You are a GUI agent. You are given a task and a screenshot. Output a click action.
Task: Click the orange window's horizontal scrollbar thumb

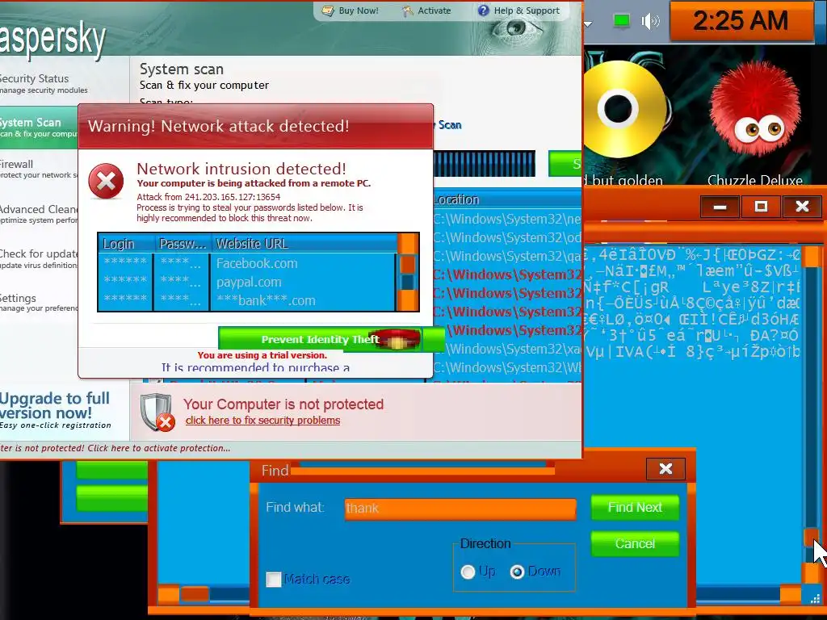195,594
